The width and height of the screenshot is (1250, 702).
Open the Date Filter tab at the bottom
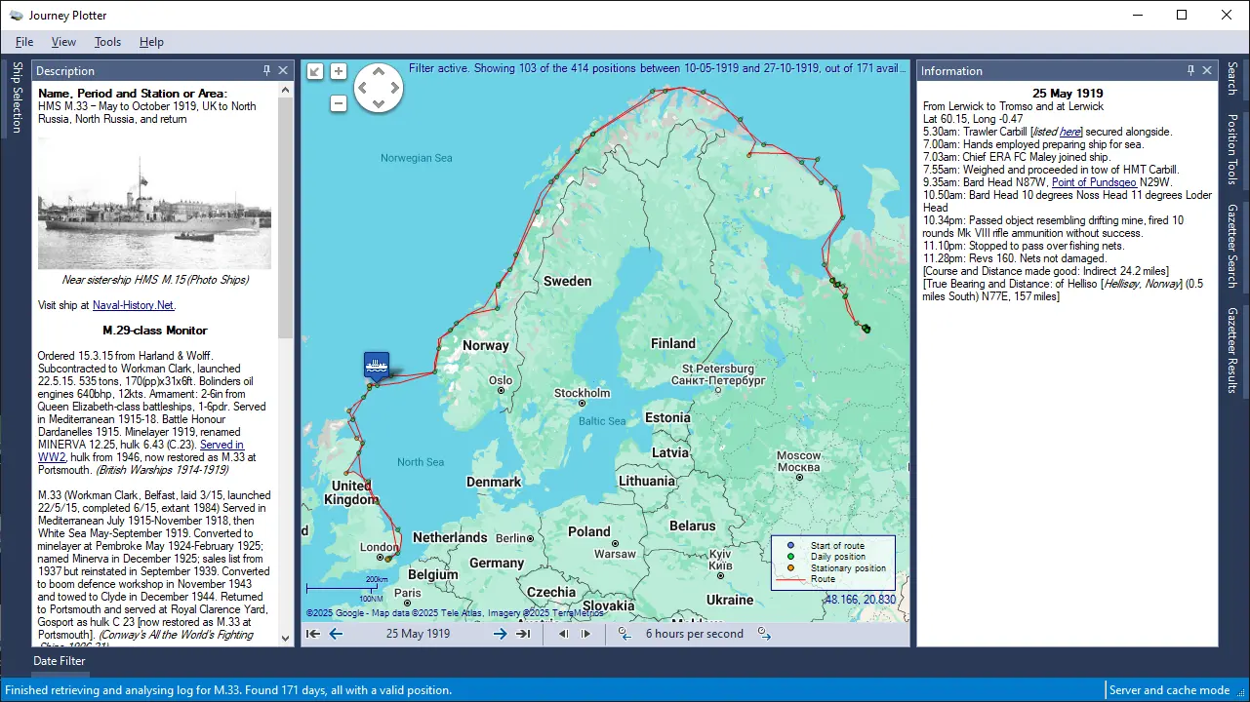pyautogui.click(x=60, y=661)
